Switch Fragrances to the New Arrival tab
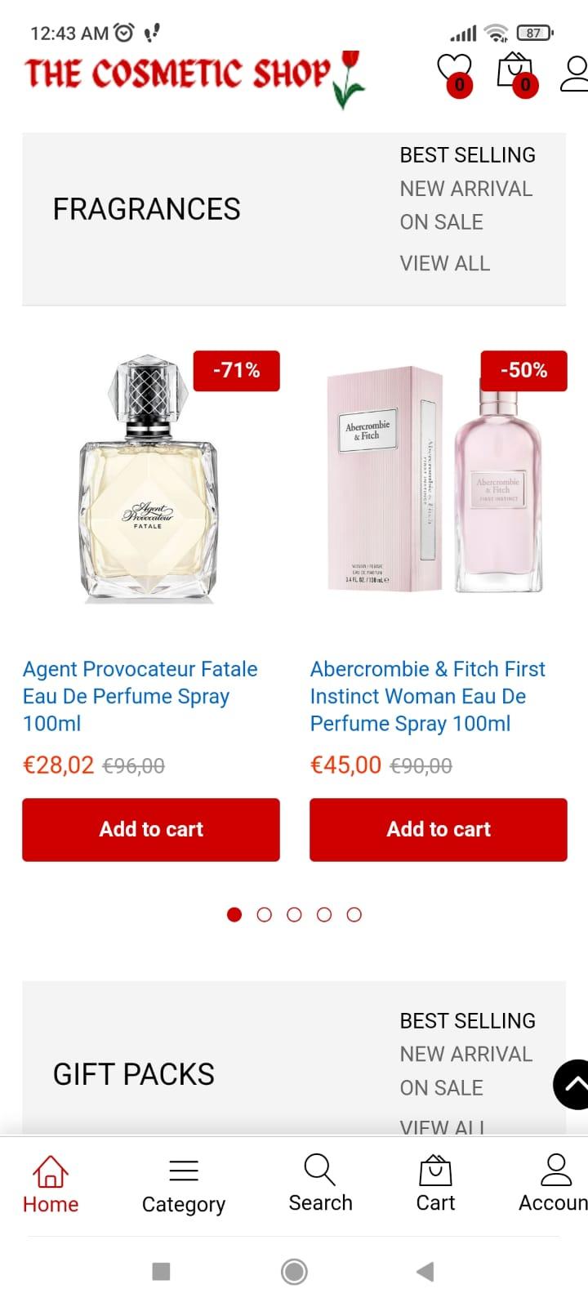This screenshot has height=1307, width=588. (465, 189)
